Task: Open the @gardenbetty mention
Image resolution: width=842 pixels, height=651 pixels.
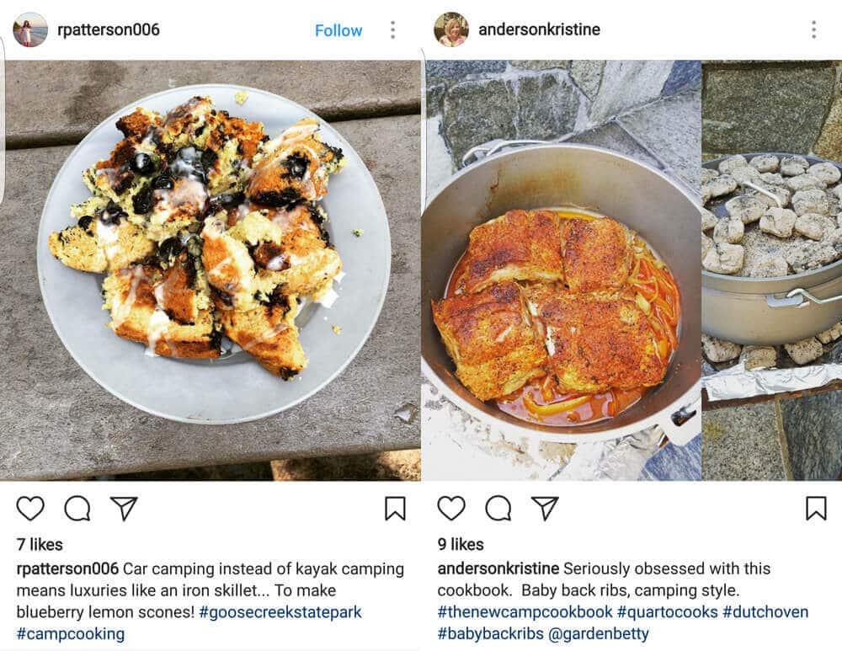Action: 599,634
